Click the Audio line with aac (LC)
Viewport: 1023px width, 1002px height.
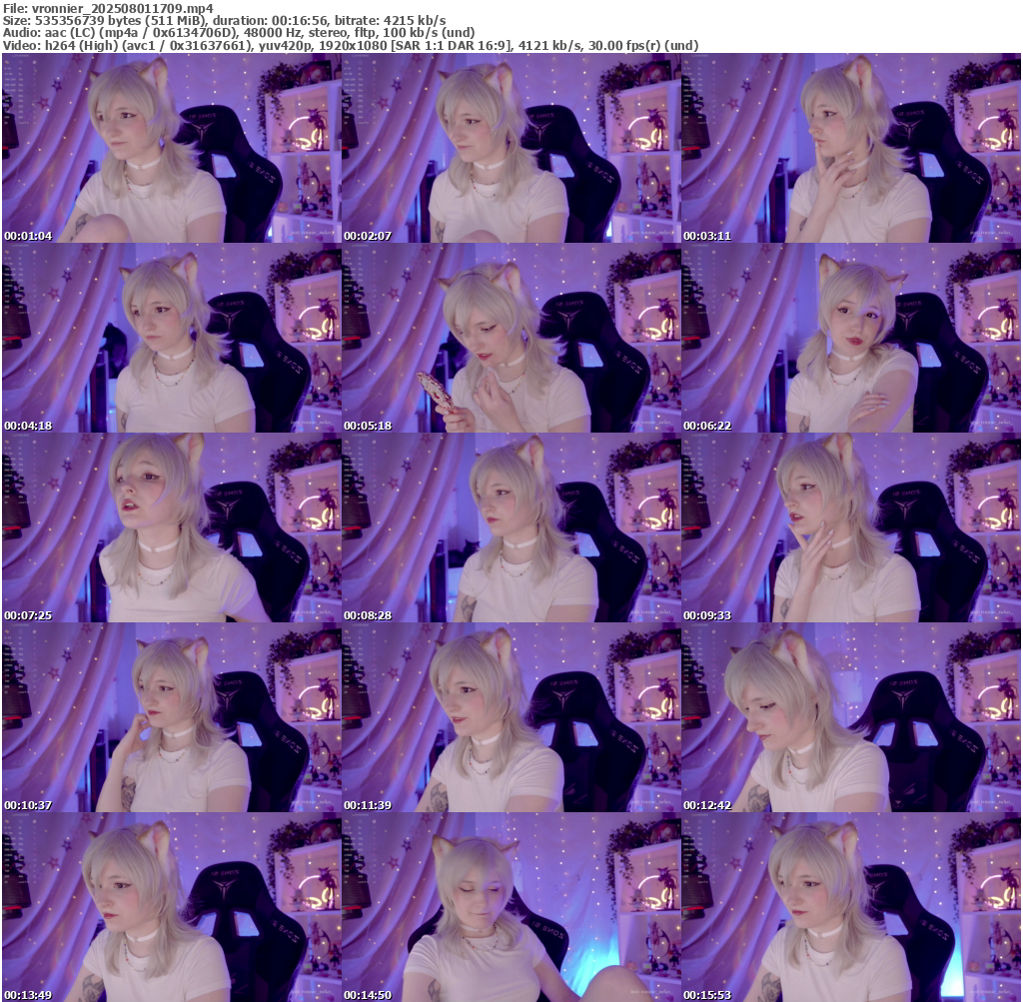point(239,33)
